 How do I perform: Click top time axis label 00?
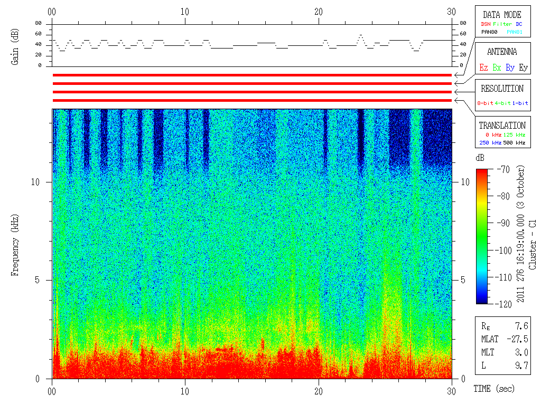52,12
